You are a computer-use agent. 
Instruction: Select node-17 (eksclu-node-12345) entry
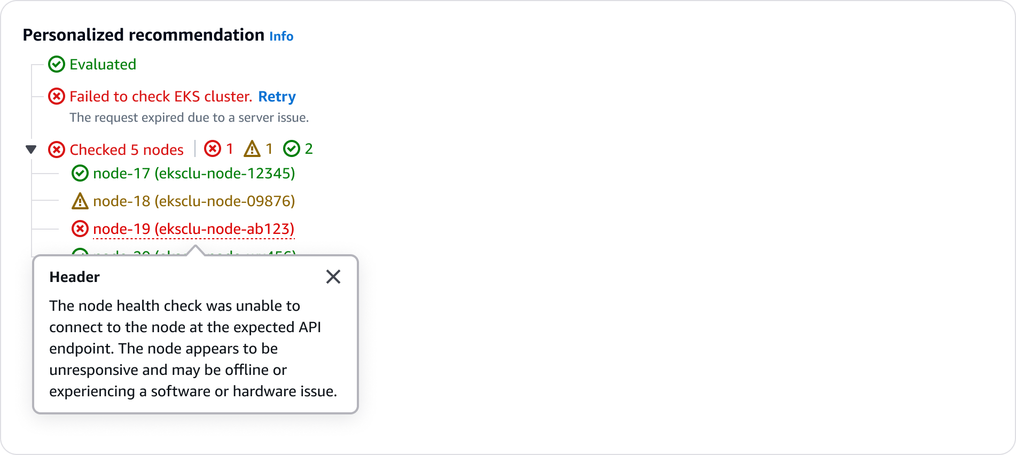tap(194, 174)
